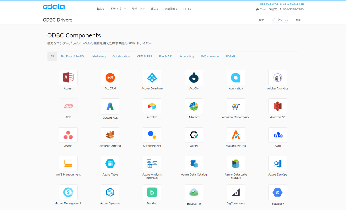Select the BigQuery driver icon

click(278, 192)
